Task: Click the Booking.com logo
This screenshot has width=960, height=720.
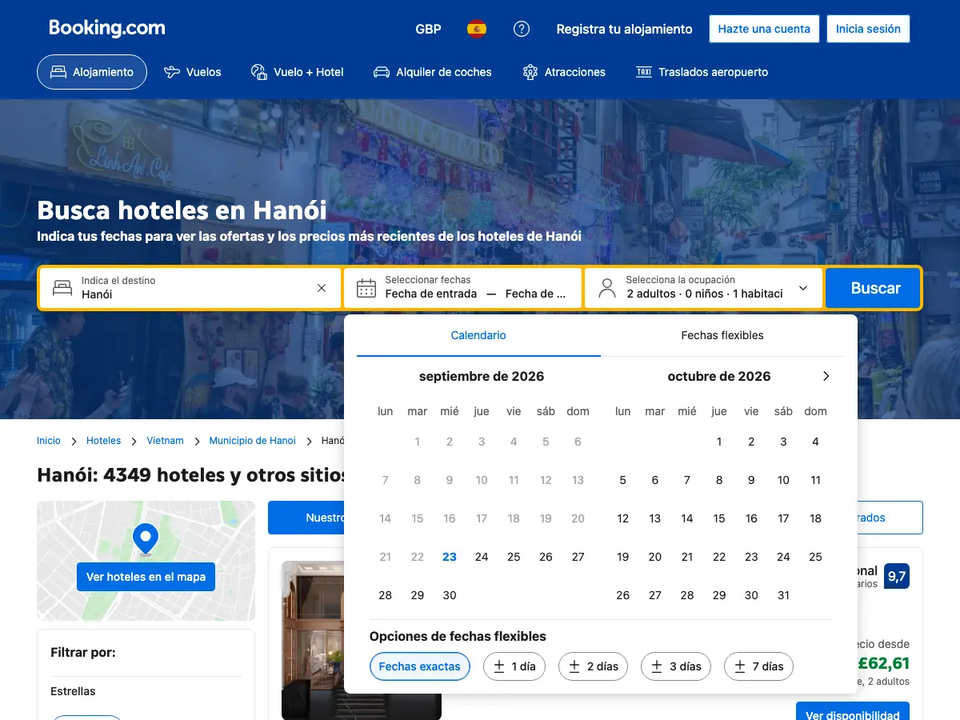Action: tap(107, 28)
